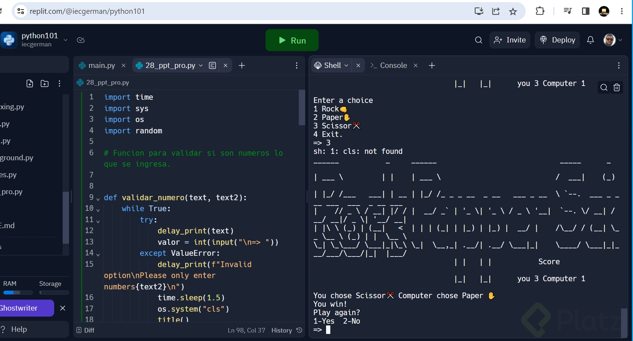Open the Diff view button
The image size is (633, 341).
tap(85, 330)
